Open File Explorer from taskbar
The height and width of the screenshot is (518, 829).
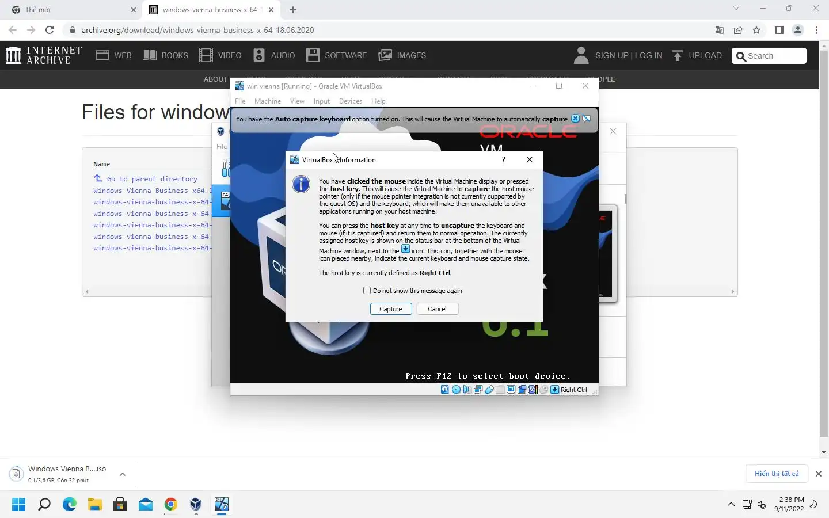[95, 505]
